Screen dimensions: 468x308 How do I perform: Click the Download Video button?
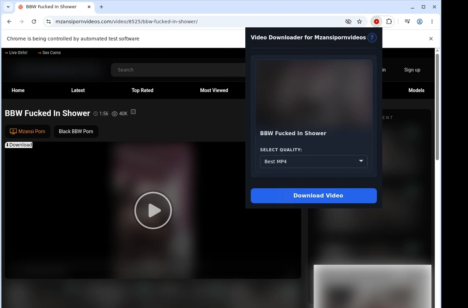[x=314, y=196]
